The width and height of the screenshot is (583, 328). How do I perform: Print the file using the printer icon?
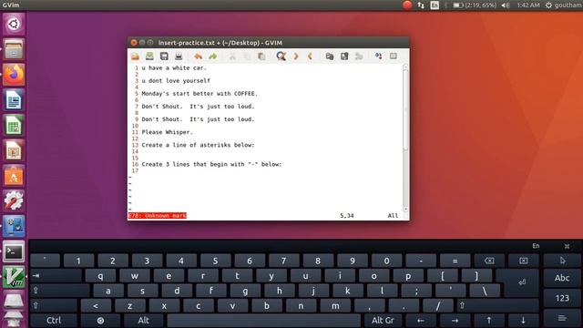(179, 56)
